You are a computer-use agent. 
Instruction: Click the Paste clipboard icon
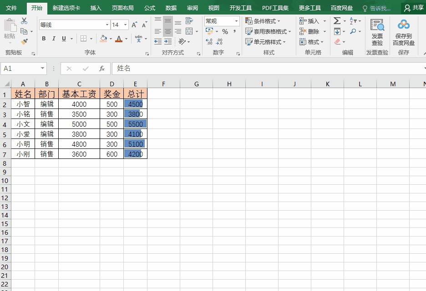click(x=10, y=26)
